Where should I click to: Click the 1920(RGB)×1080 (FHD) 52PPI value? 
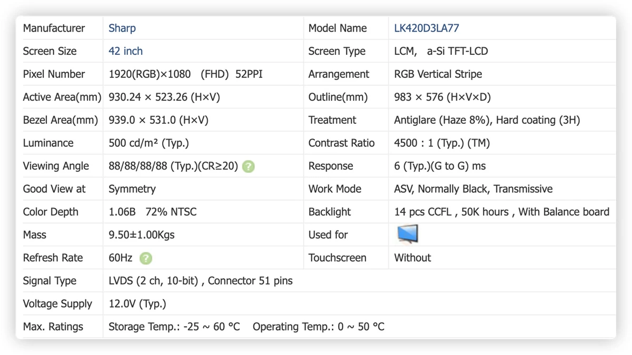(x=185, y=74)
